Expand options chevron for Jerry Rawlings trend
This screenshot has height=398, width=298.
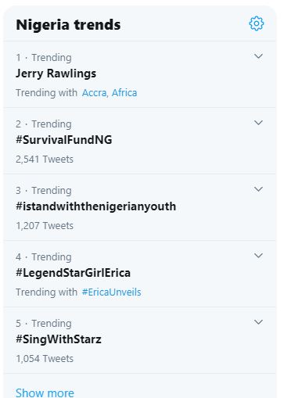258,56
